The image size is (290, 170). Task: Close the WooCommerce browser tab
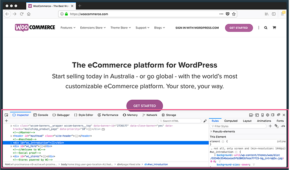(x=72, y=6)
